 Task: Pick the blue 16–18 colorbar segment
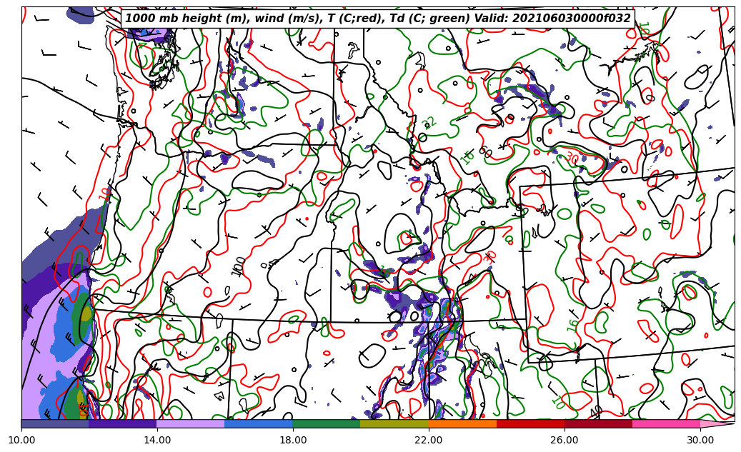coord(259,423)
